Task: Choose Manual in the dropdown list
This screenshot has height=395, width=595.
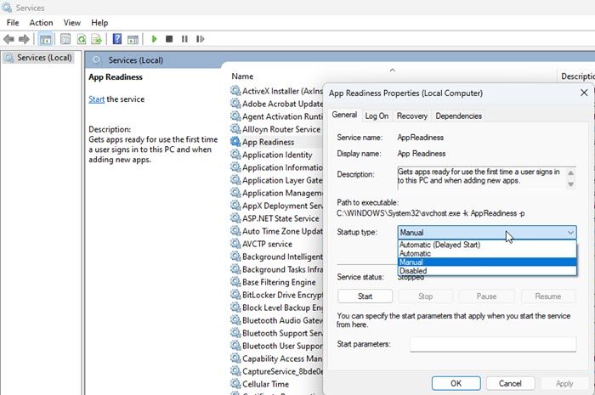Action: coord(487,262)
